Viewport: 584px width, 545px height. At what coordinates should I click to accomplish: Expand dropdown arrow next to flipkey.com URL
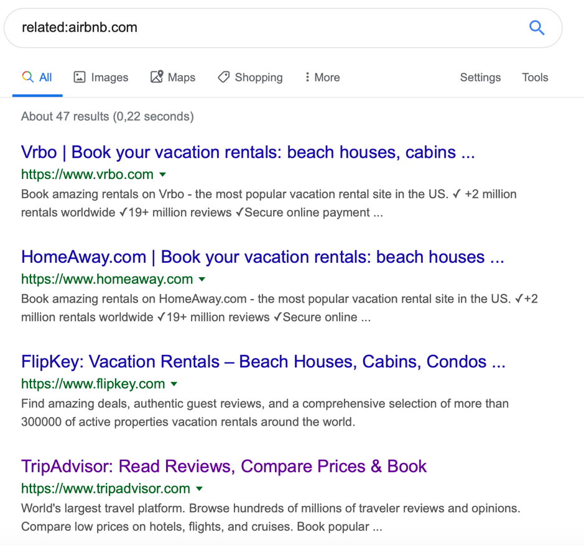[x=174, y=384]
